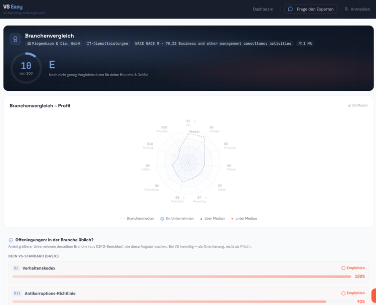
Task: Select the IT-Dienstleistungen industry tag
Action: pyautogui.click(x=107, y=44)
